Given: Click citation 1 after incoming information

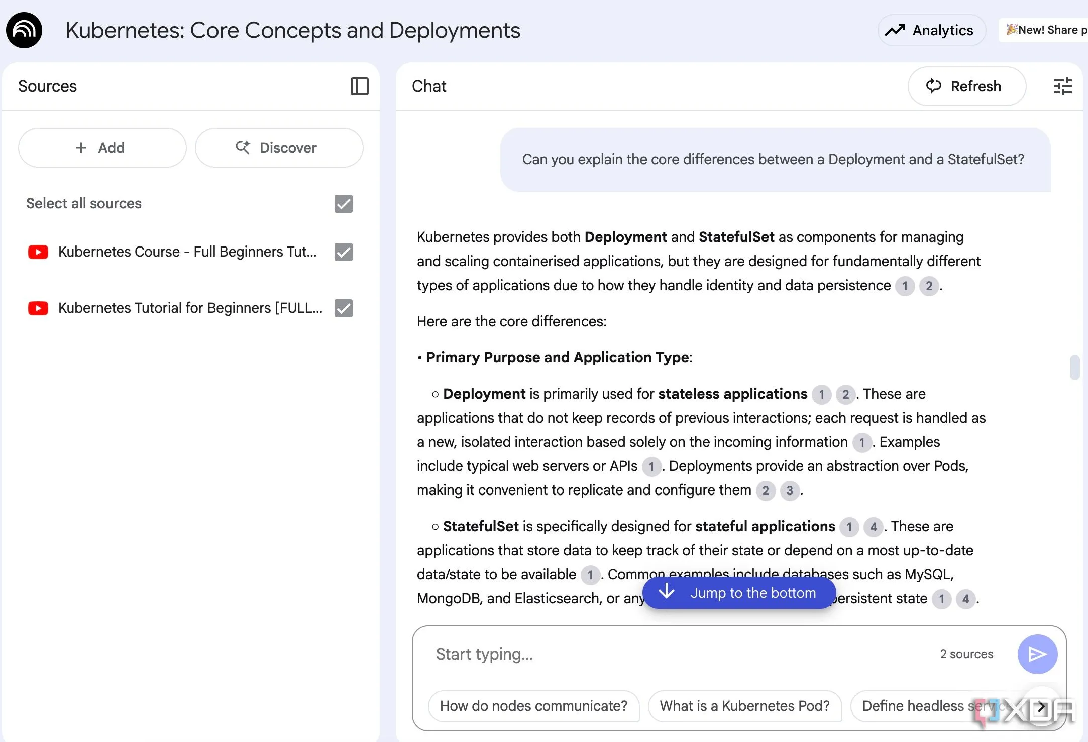Looking at the screenshot, I should [862, 443].
